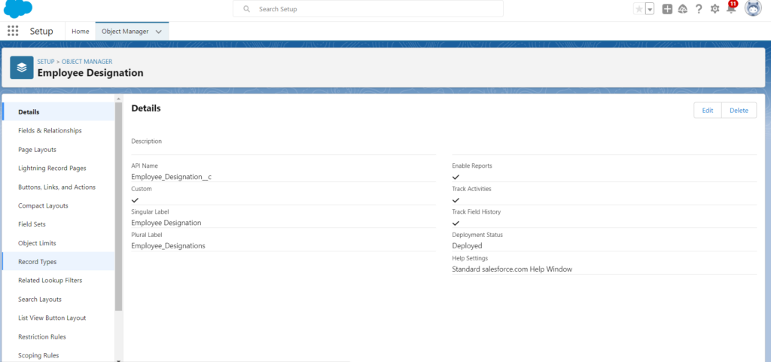The width and height of the screenshot is (771, 362).
Task: Click the Track Field History checkmark
Action: (456, 223)
